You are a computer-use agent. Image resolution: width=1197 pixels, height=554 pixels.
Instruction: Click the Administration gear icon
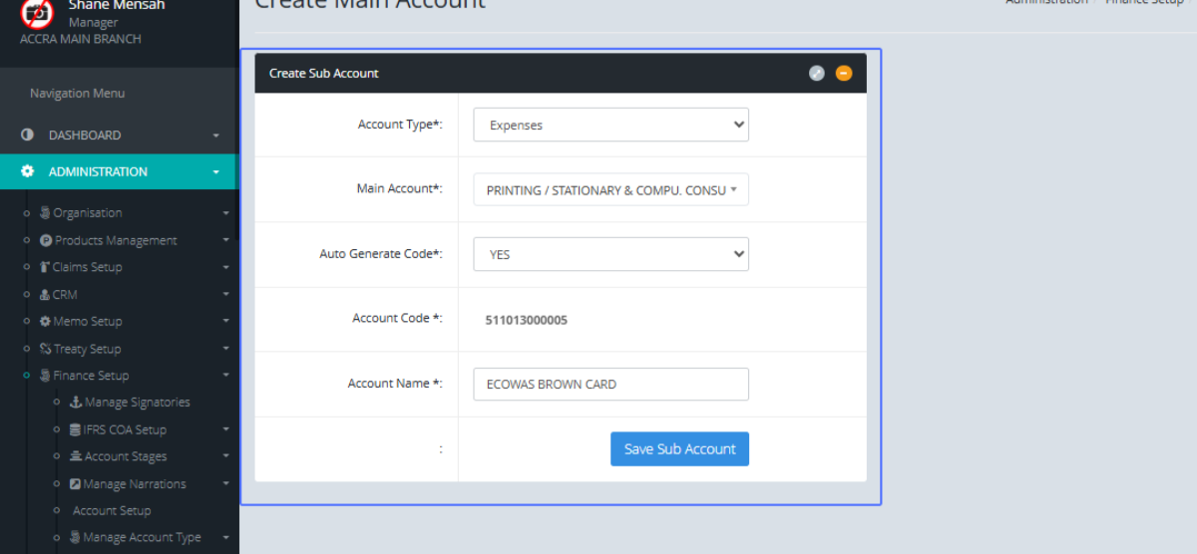(x=28, y=171)
